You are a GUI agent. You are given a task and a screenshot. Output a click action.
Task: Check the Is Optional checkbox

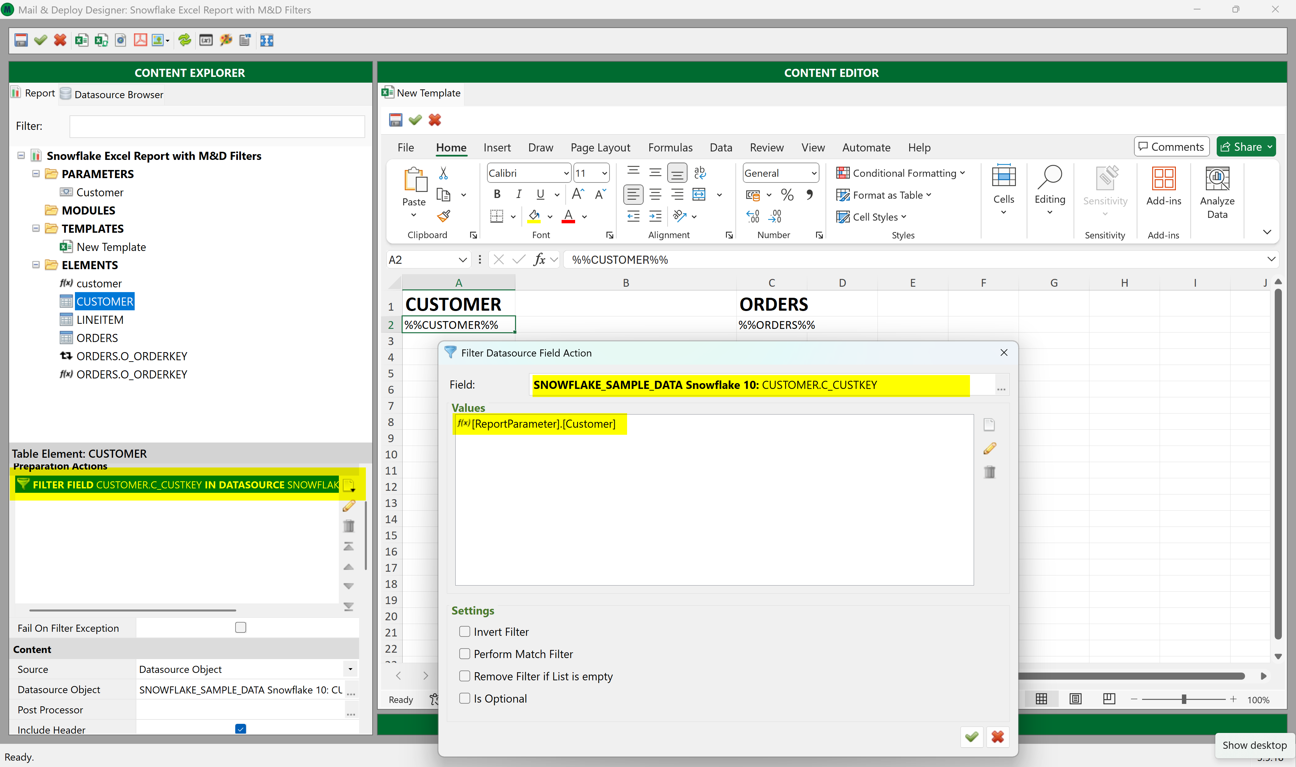(x=465, y=698)
